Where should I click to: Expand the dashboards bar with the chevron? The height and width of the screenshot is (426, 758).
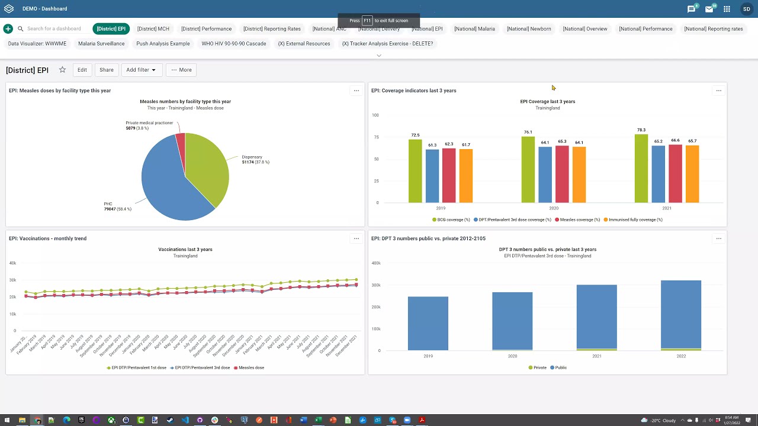[x=379, y=56]
